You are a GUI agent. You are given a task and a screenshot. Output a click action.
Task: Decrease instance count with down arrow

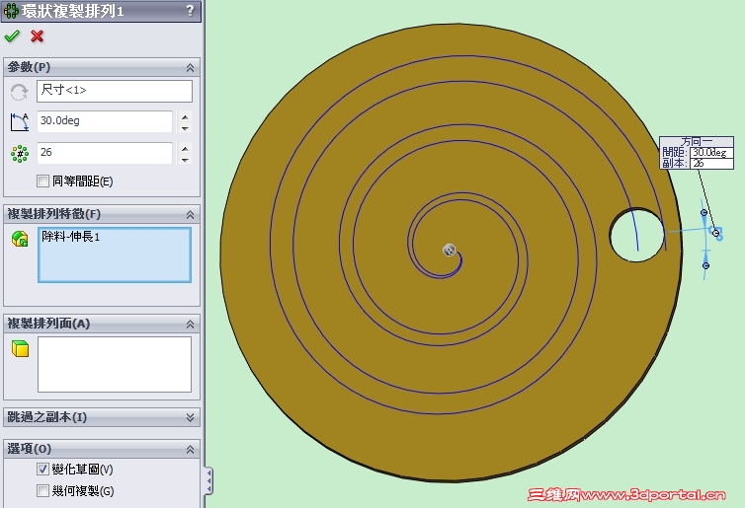[x=186, y=160]
